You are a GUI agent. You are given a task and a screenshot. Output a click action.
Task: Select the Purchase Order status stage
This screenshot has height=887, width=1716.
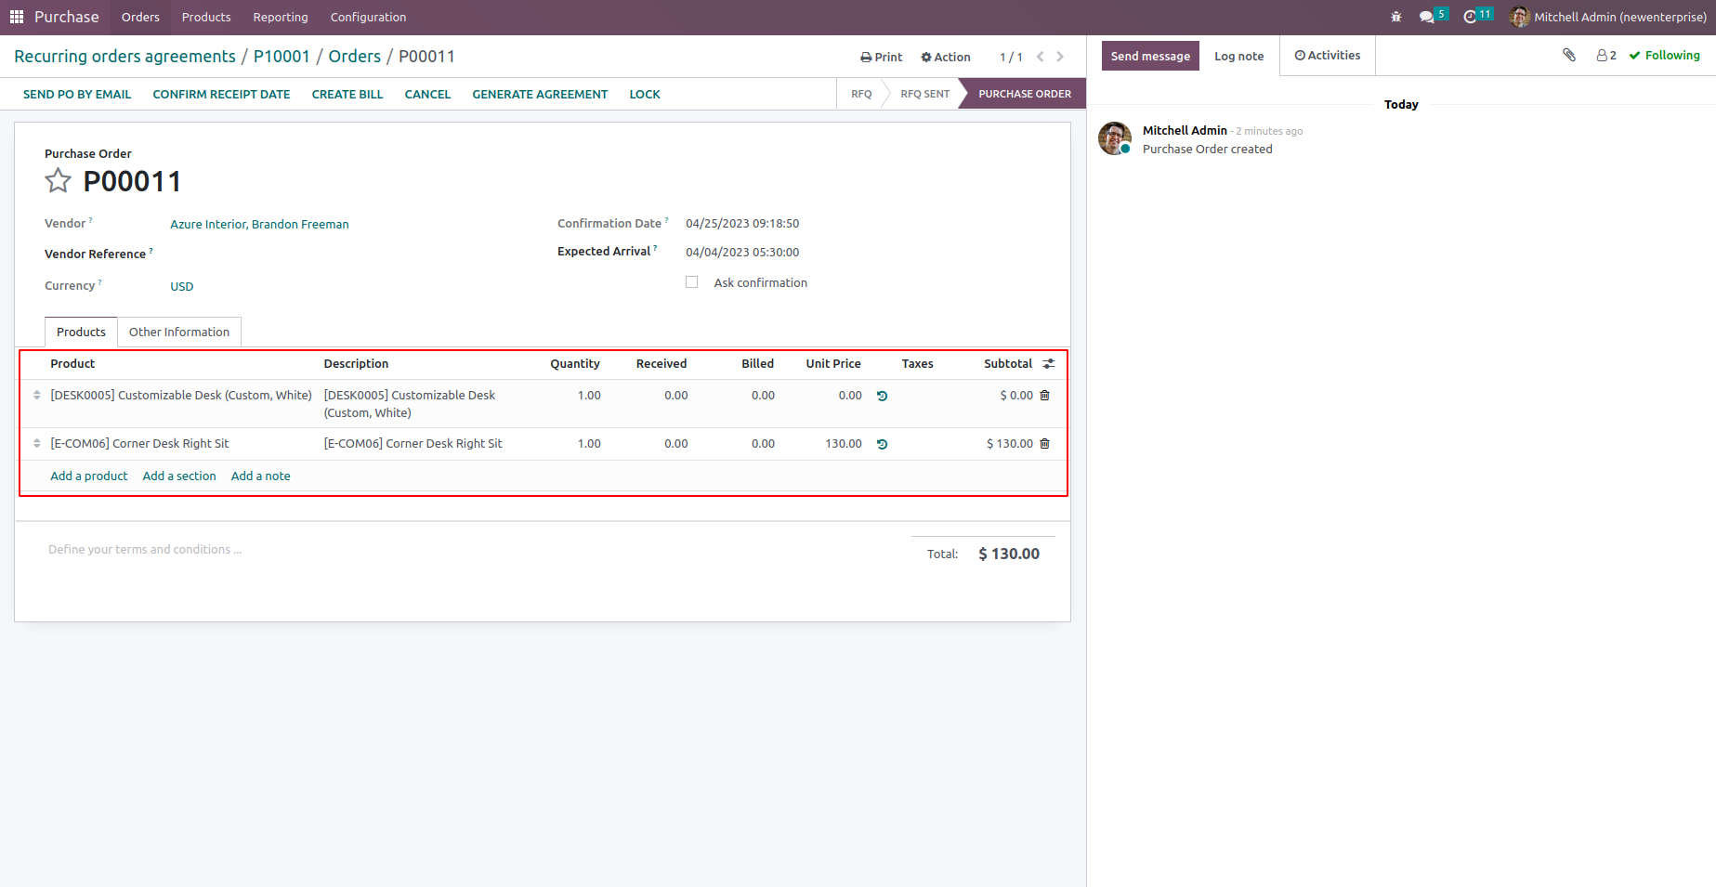click(1024, 94)
